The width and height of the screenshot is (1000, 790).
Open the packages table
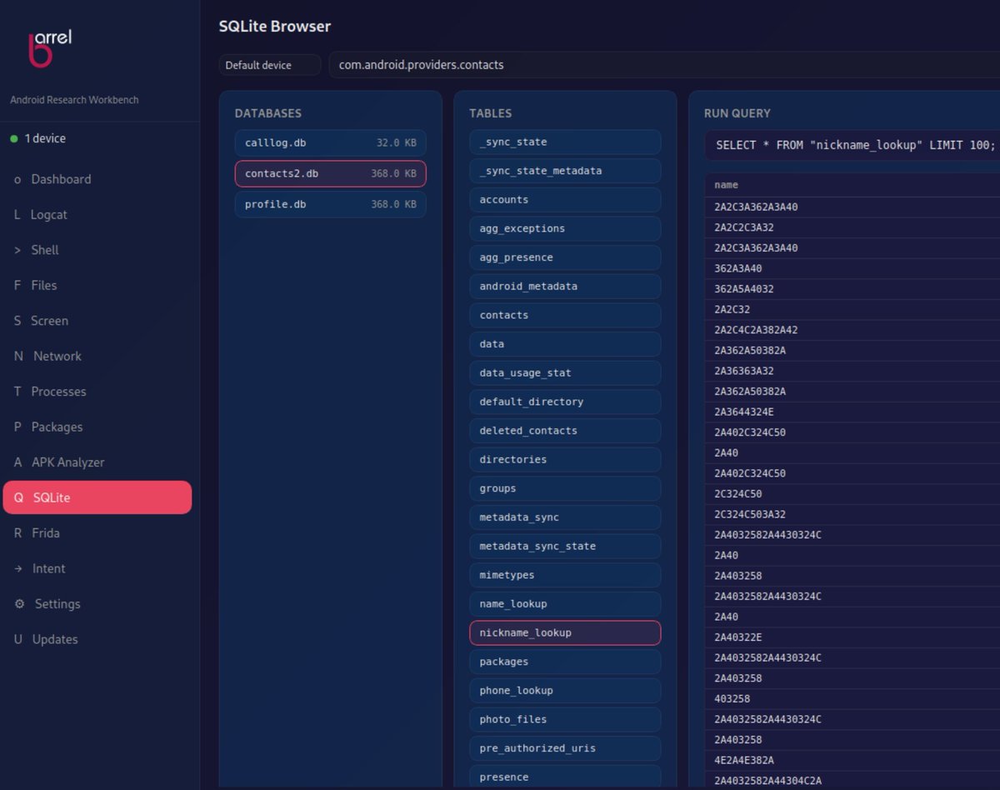tap(565, 662)
